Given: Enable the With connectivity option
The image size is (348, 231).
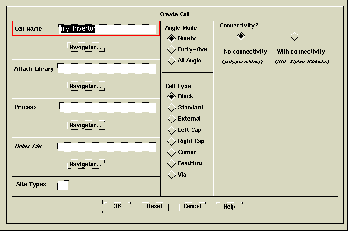Looking at the screenshot, I should 294,36.
